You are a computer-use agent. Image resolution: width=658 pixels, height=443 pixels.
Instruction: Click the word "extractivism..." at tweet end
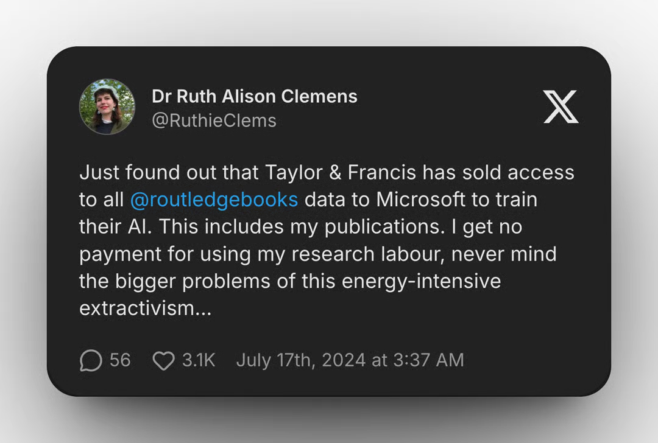click(146, 308)
